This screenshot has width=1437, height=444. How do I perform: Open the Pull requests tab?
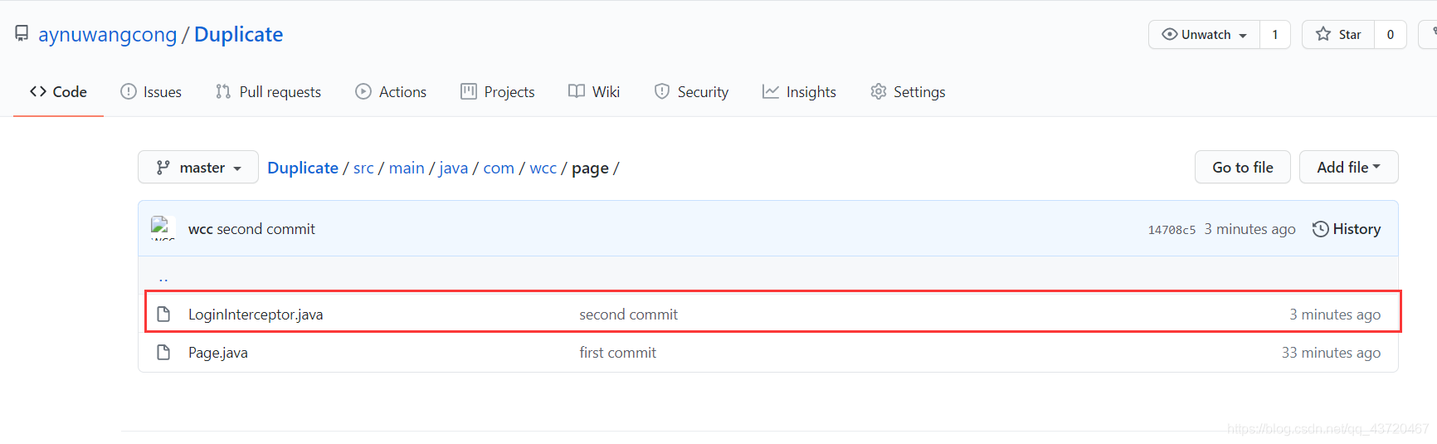click(268, 92)
